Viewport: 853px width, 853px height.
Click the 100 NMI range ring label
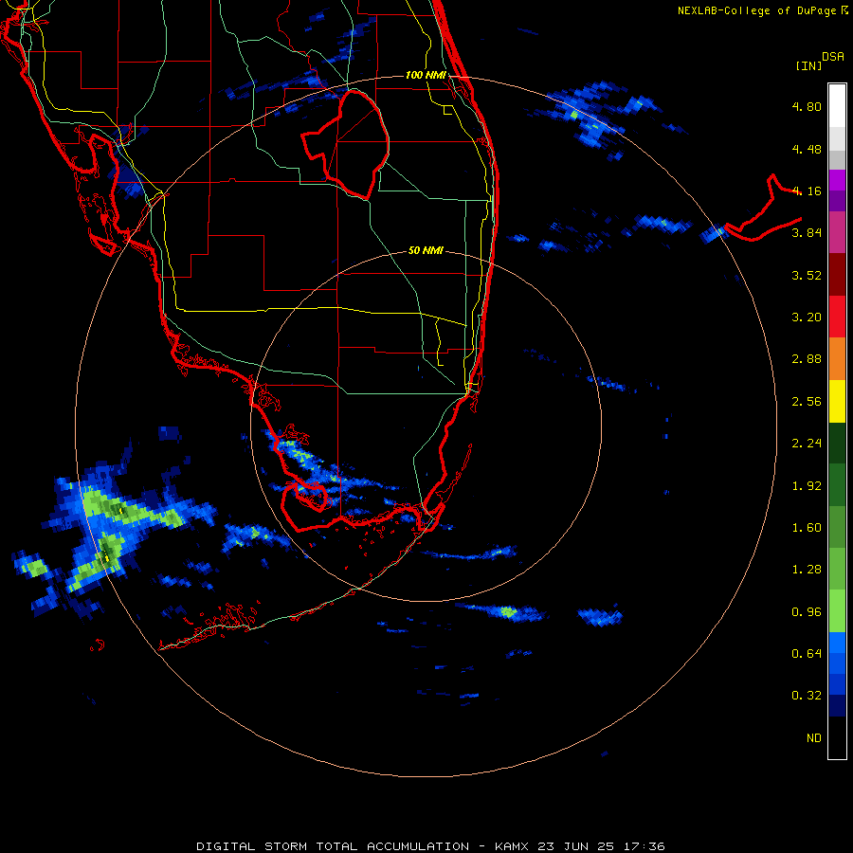[x=426, y=75]
